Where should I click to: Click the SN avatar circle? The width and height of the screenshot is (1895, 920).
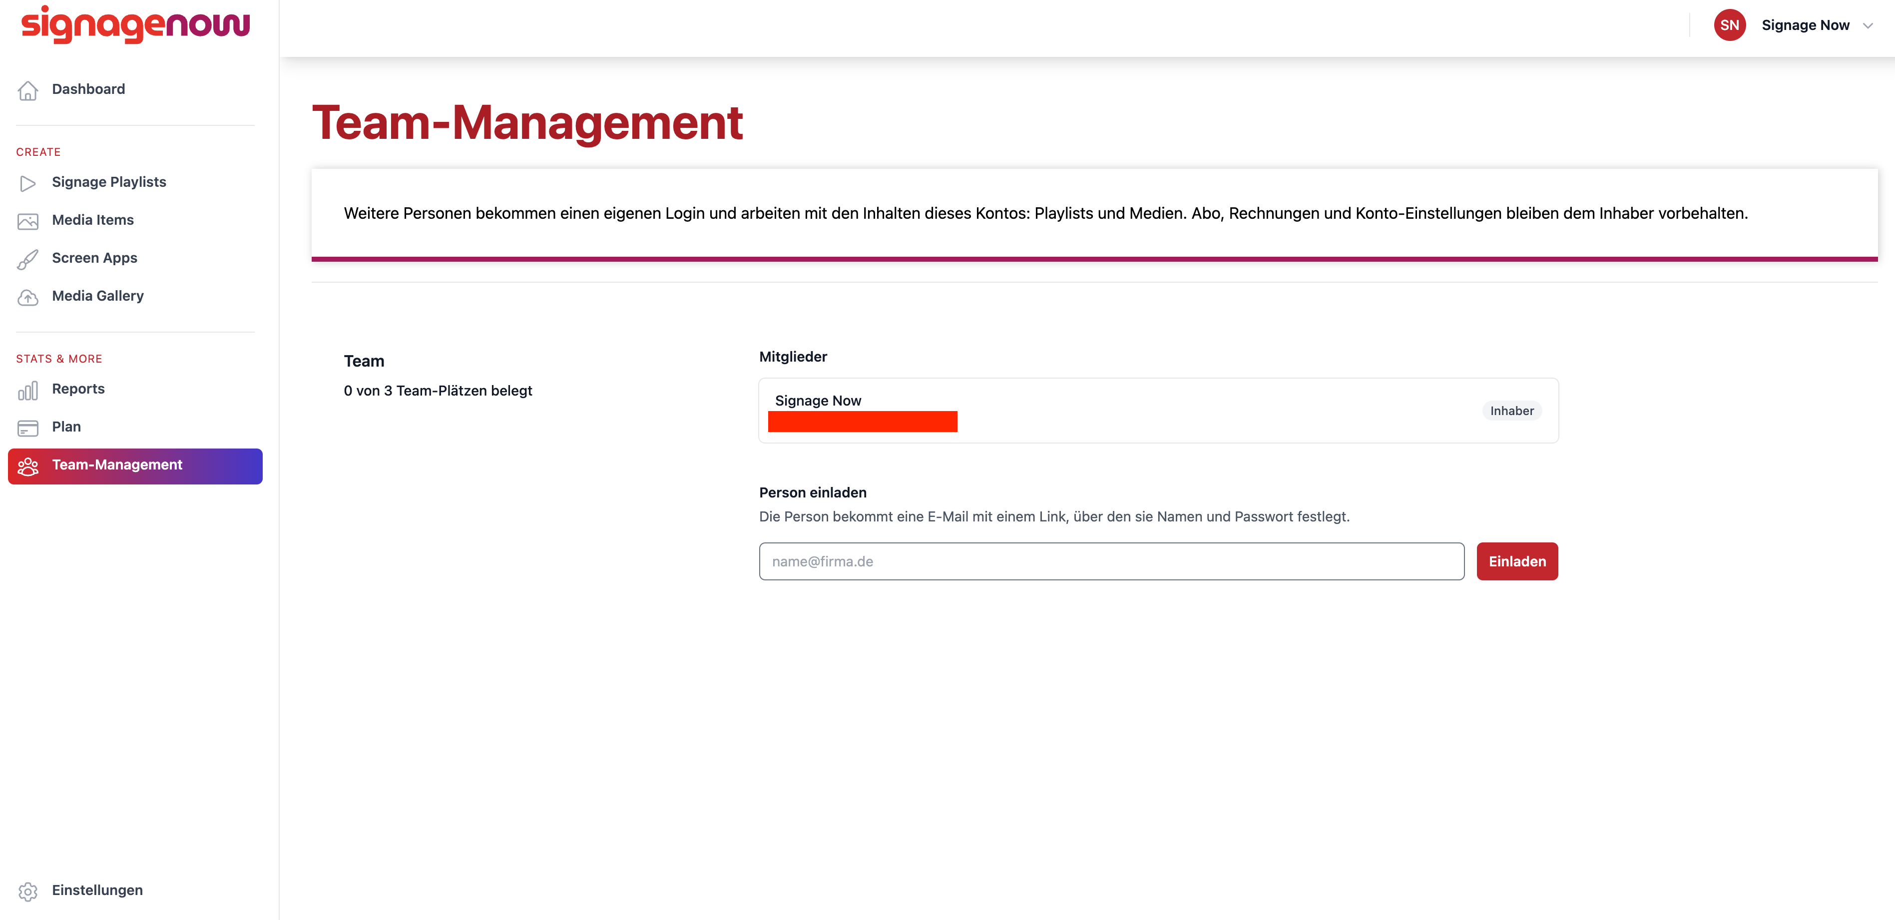pyautogui.click(x=1730, y=25)
